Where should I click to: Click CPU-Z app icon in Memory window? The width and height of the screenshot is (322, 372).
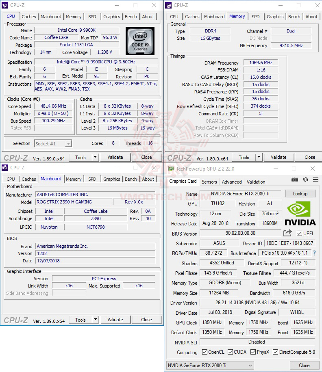point(168,5)
